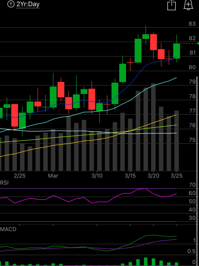The height and width of the screenshot is (266, 199).
Task: Tap the RSI 70 level label
Action: point(192,185)
